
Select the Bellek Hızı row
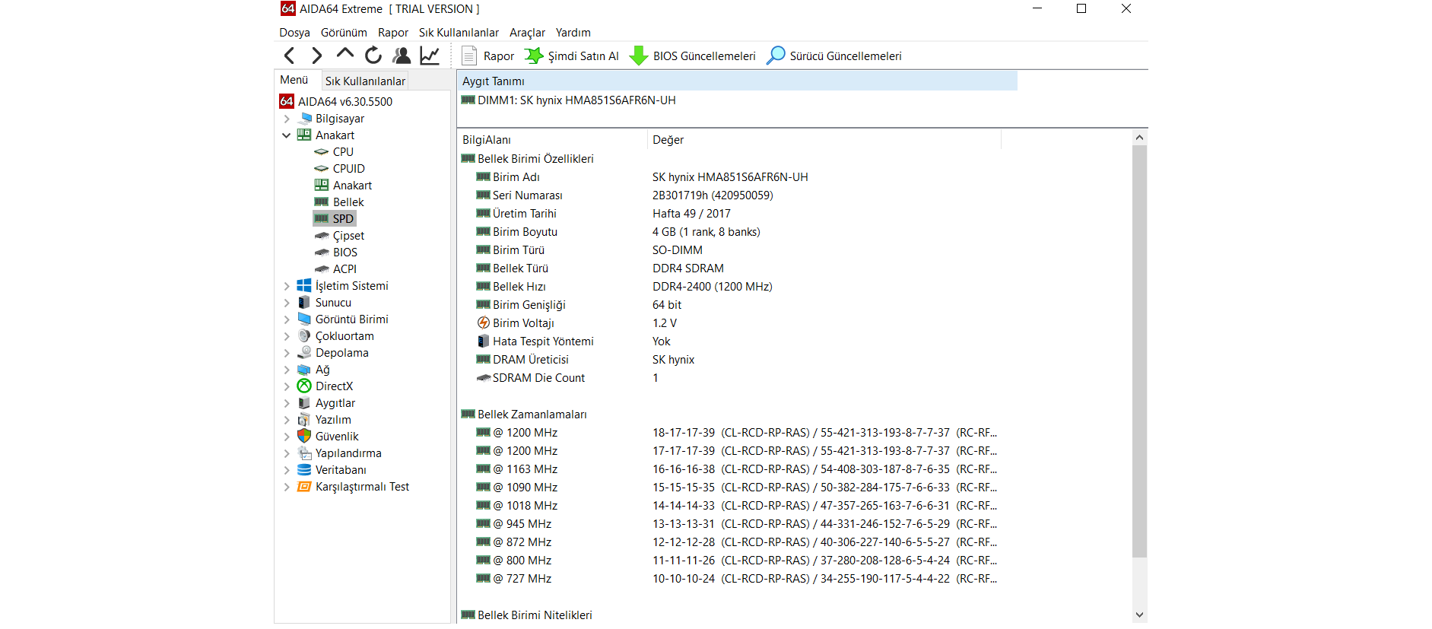tap(730, 287)
